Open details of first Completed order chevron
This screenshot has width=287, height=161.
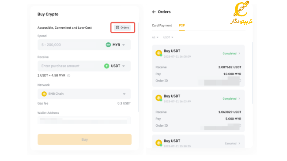(x=239, y=53)
